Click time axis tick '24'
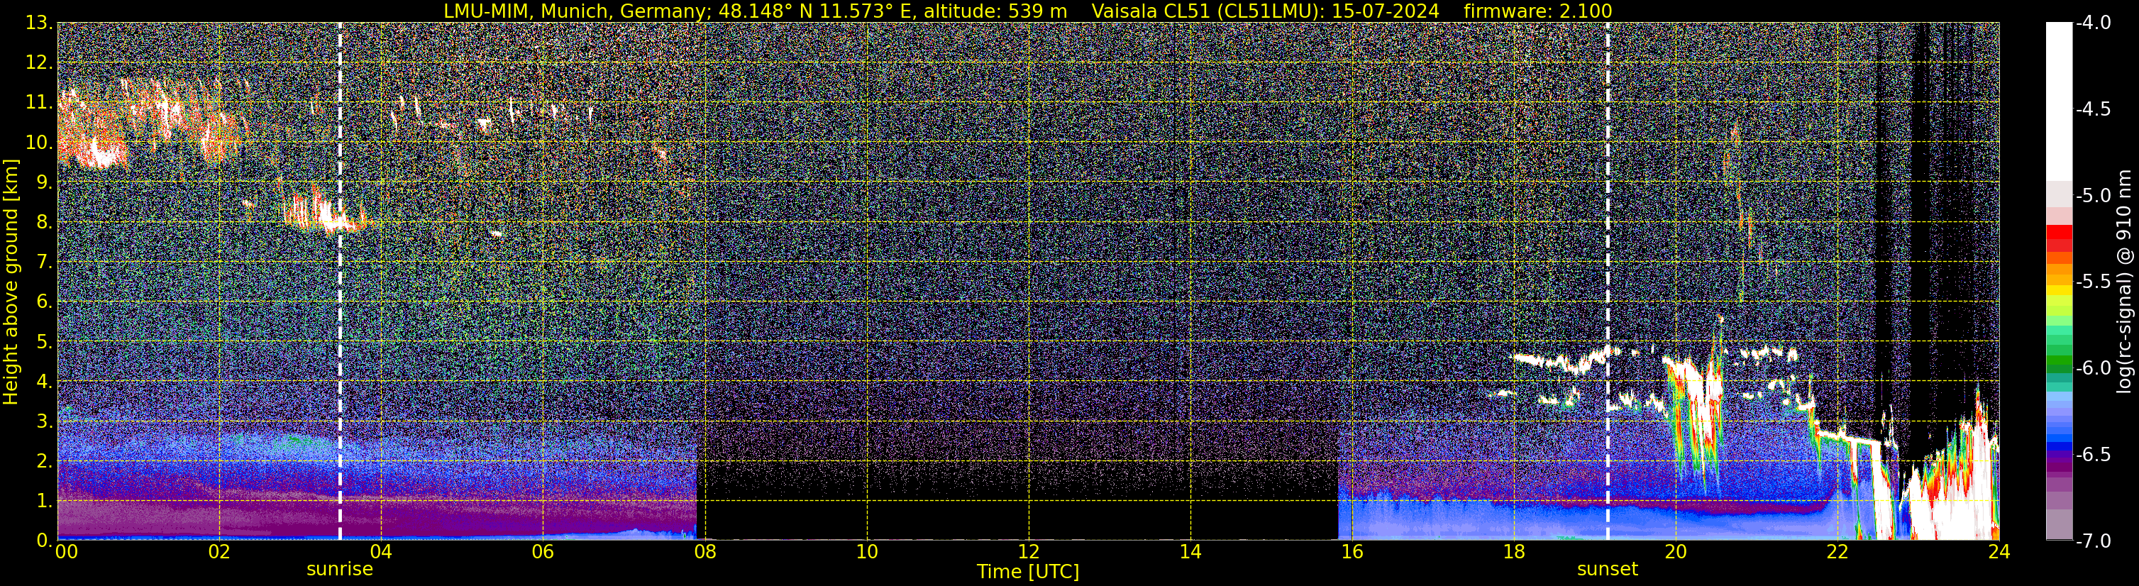Image resolution: width=2139 pixels, height=586 pixels. pyautogui.click(x=1999, y=553)
